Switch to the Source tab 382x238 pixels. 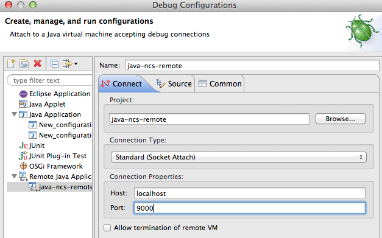(x=174, y=84)
